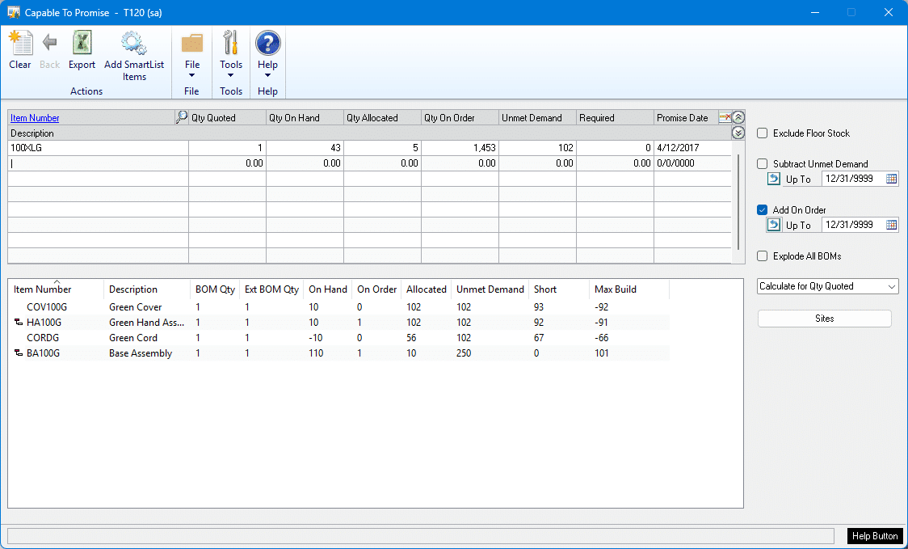The height and width of the screenshot is (549, 908).
Task: Open the Calculate for Qty Quoted dropdown
Action: pyautogui.click(x=827, y=286)
